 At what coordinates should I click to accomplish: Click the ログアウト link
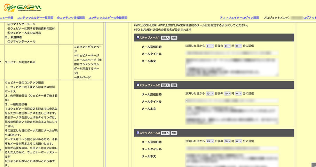(309, 18)
